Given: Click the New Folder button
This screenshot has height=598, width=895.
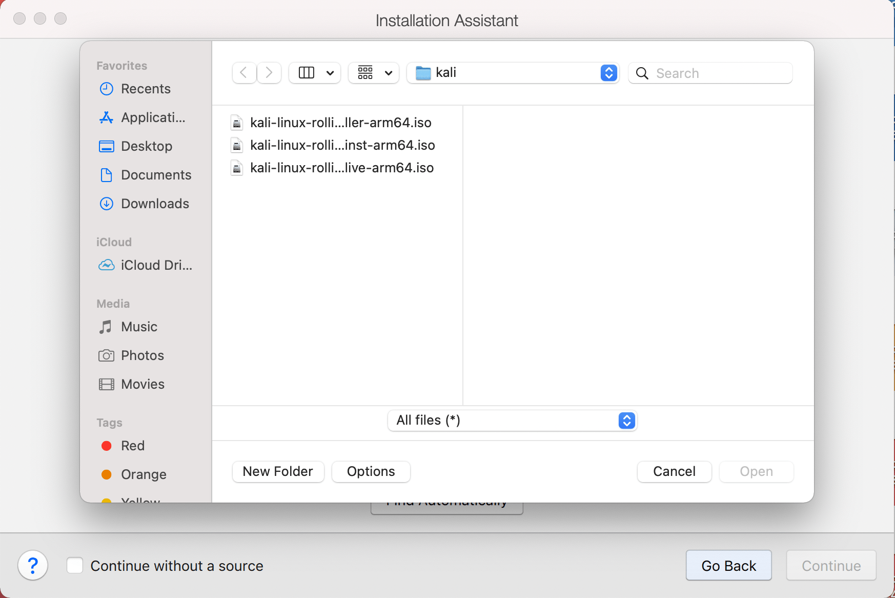Looking at the screenshot, I should (x=278, y=471).
